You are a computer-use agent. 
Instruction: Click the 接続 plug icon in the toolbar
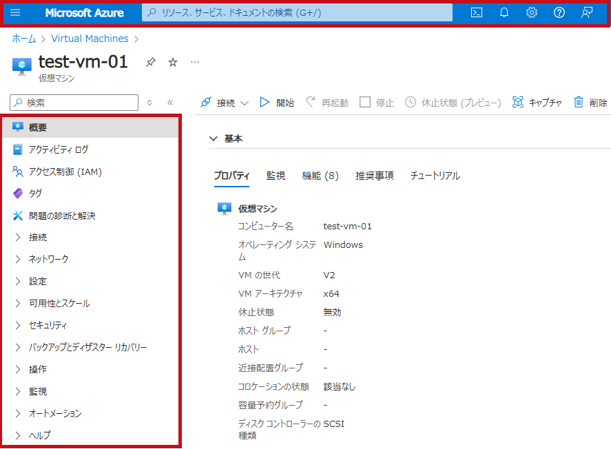coord(206,103)
